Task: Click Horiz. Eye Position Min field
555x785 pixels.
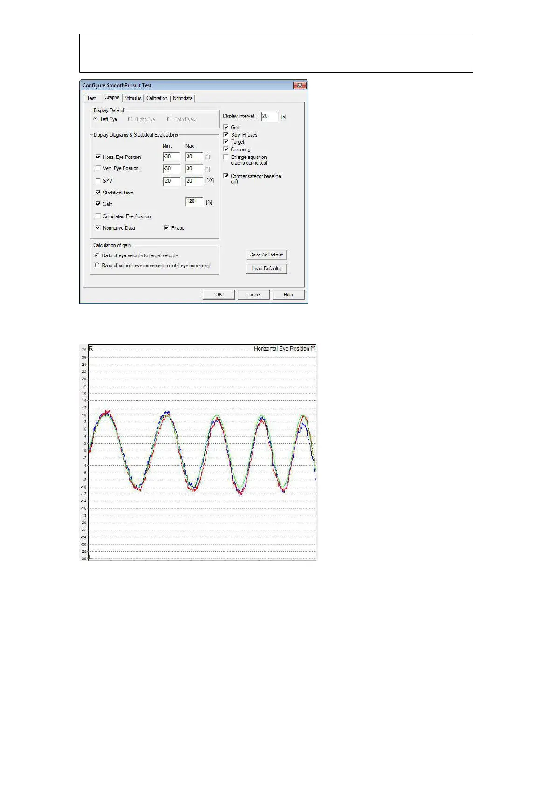Action: click(x=171, y=157)
